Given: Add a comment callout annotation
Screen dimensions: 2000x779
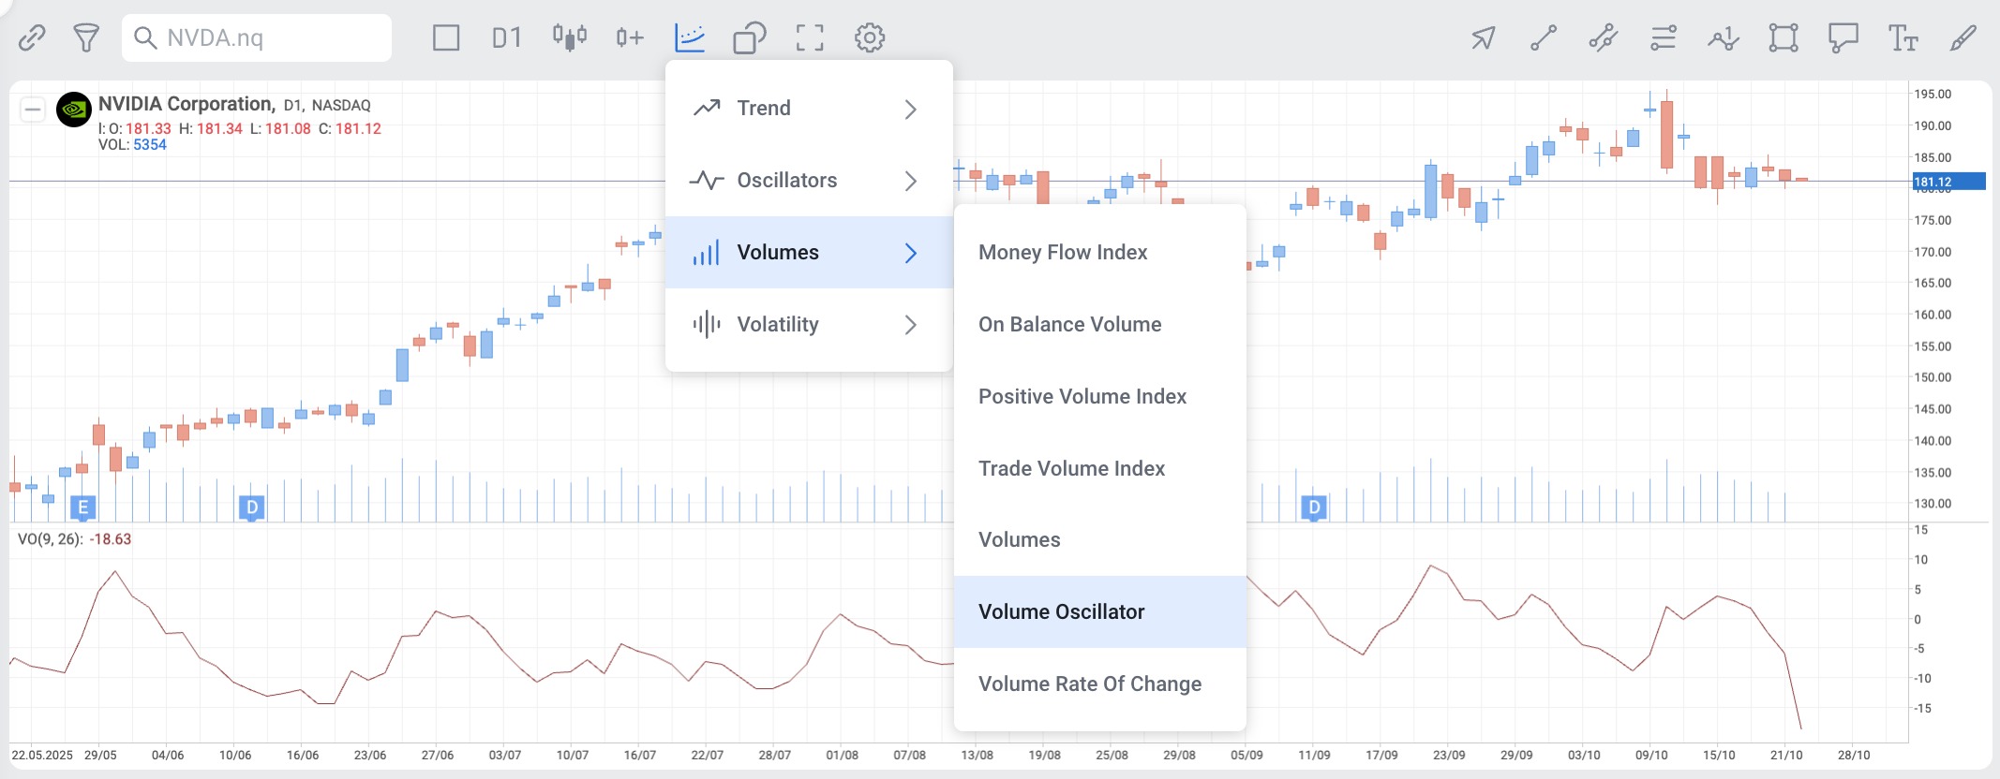Looking at the screenshot, I should pos(1843,38).
